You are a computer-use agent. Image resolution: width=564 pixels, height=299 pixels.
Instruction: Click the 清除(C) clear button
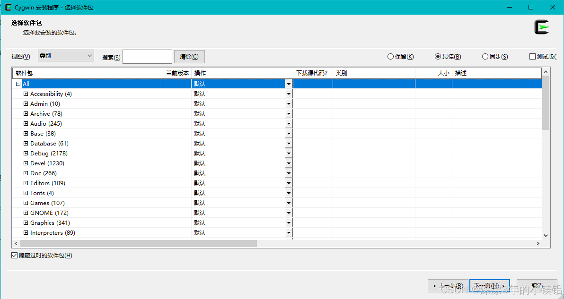click(189, 57)
